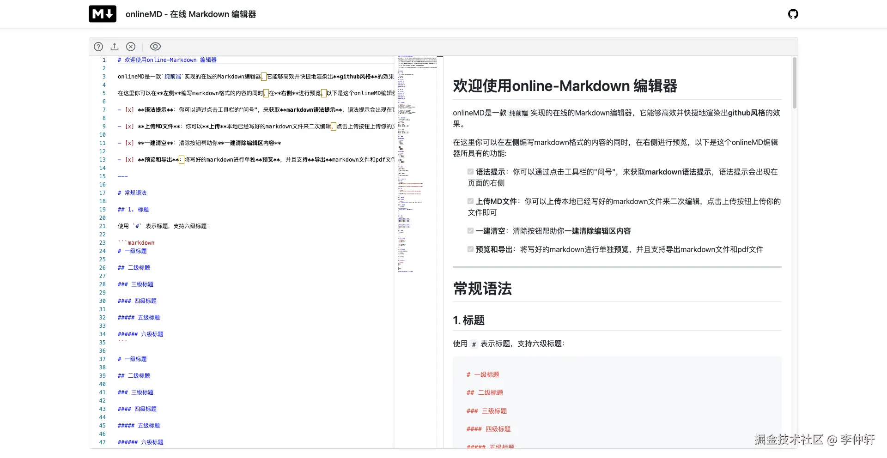
Task: Click the '---' divider line in editor
Action: tap(123, 176)
